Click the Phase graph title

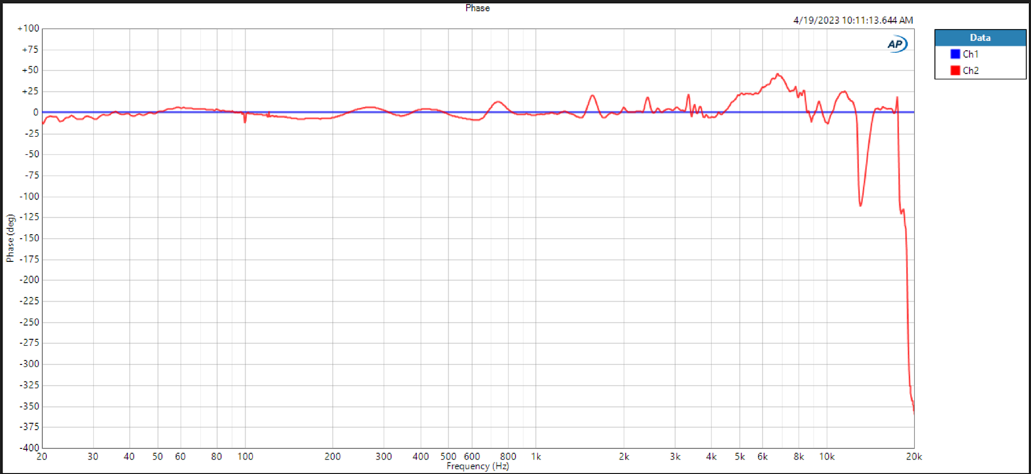477,8
